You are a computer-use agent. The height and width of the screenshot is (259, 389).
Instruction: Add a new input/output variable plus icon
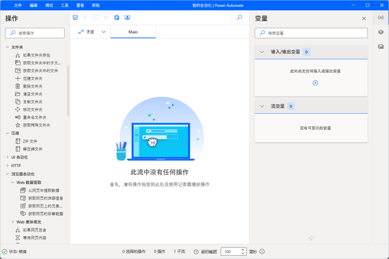pyautogui.click(x=315, y=83)
